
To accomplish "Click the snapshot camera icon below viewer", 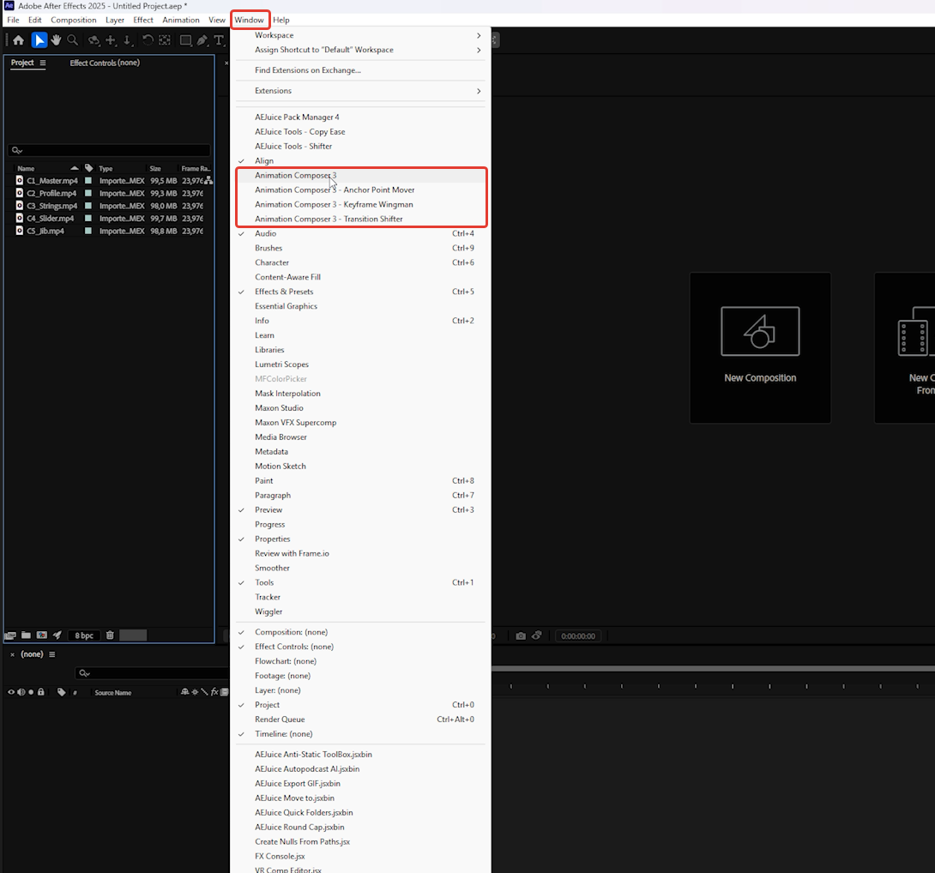I will [x=521, y=635].
